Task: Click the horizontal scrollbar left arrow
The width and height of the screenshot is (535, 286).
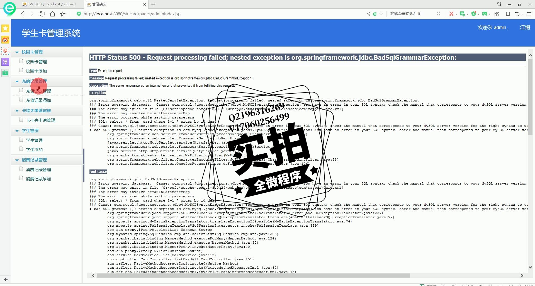Action: 93,275
